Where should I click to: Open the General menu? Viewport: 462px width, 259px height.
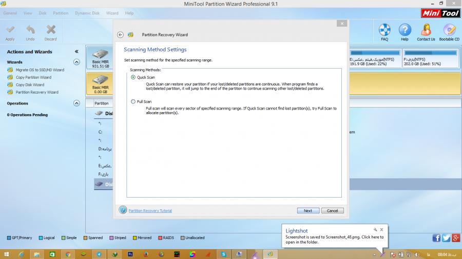[10, 13]
